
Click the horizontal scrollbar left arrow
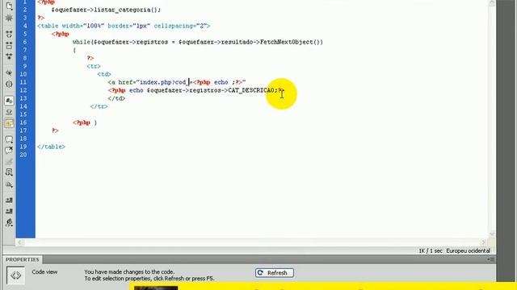pyautogui.click(x=19, y=242)
